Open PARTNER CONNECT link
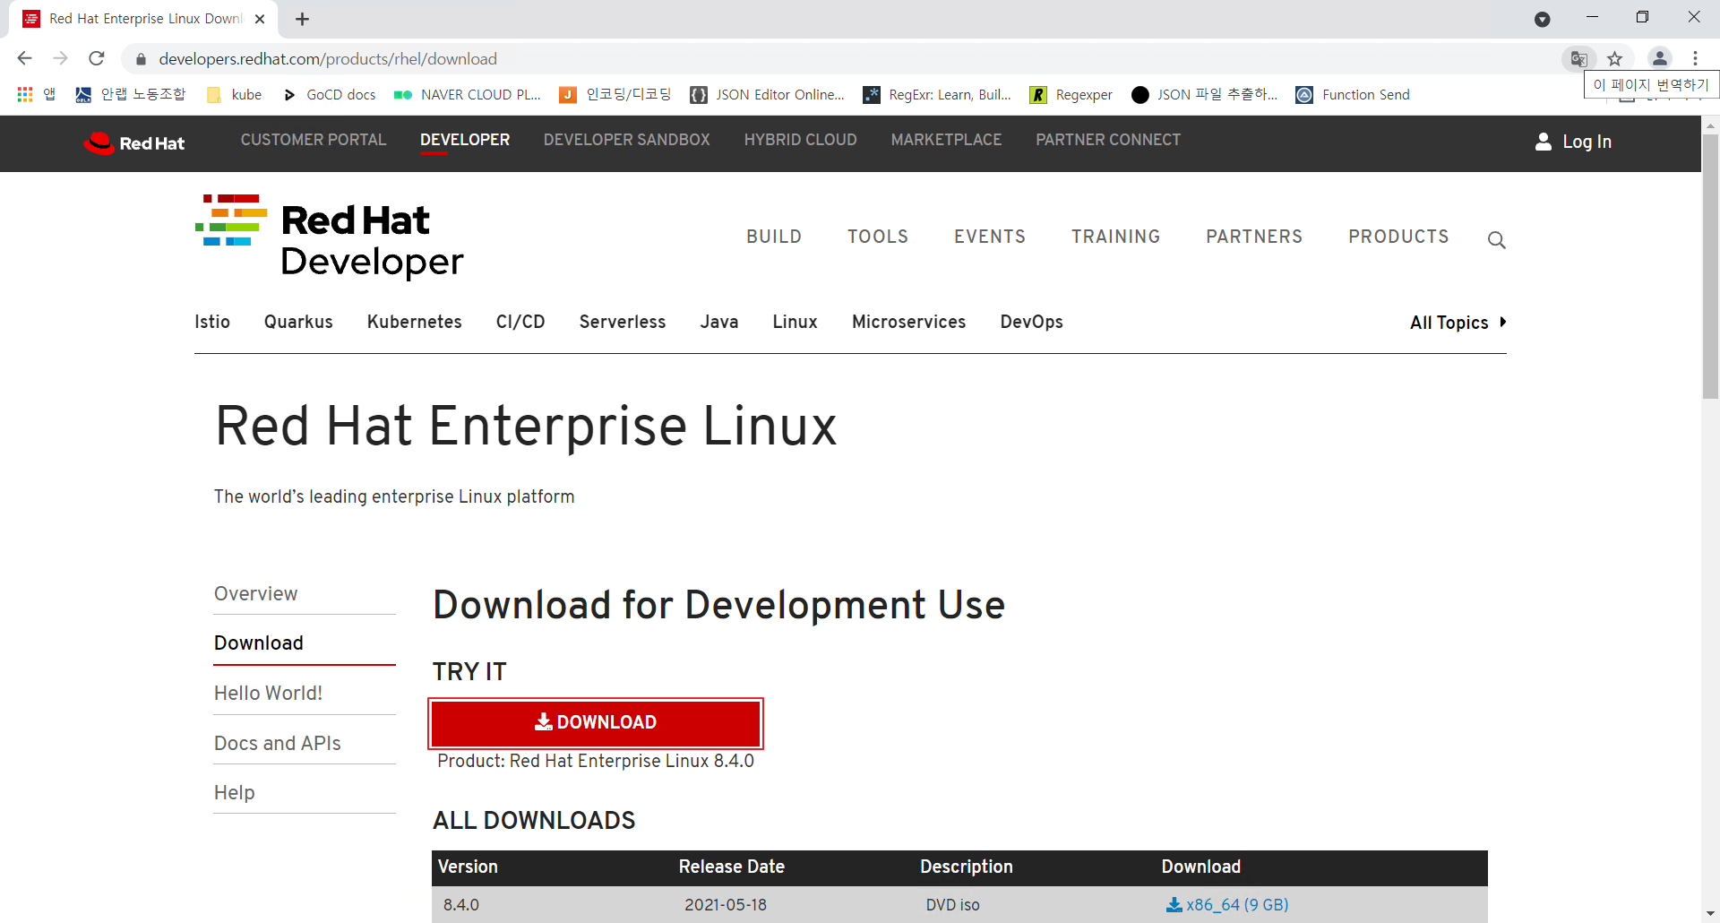Image resolution: width=1720 pixels, height=923 pixels. point(1108,140)
